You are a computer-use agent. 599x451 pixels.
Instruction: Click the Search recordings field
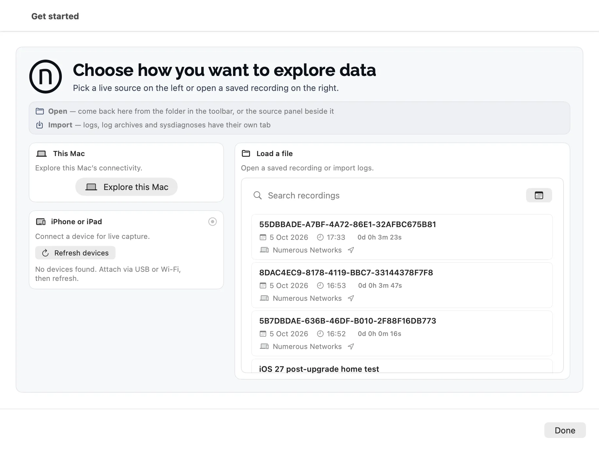(x=387, y=195)
